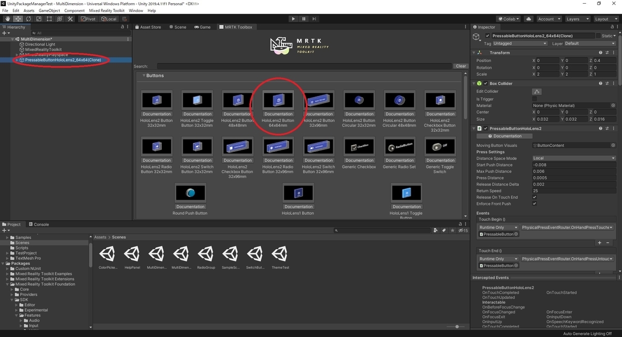Open the Layer dropdown Default
The width and height of the screenshot is (622, 337).
pos(590,44)
